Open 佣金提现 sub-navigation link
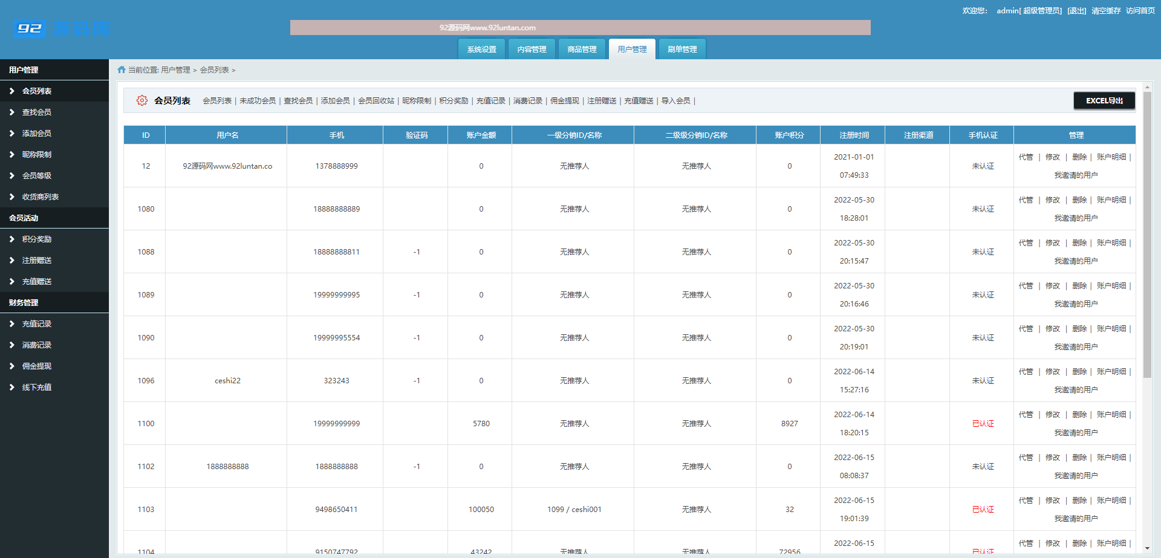Viewport: 1161px width, 558px height. 565,100
